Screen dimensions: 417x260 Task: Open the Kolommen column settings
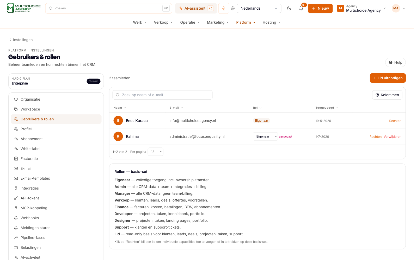(x=387, y=95)
